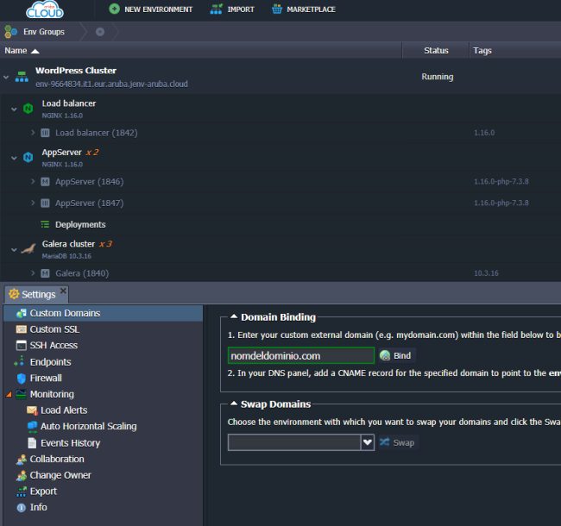Click the AppServer (1847) node icon
This screenshot has width=561, height=526.
coord(45,203)
